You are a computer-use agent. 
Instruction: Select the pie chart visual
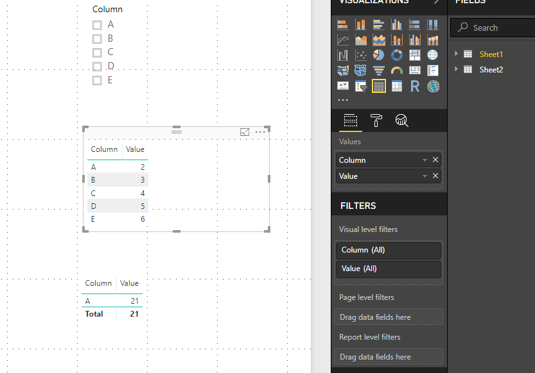[379, 54]
